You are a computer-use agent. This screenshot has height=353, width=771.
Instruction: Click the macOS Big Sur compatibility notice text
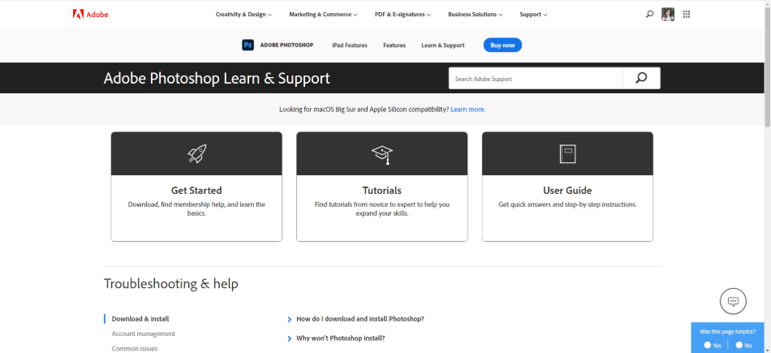point(364,109)
